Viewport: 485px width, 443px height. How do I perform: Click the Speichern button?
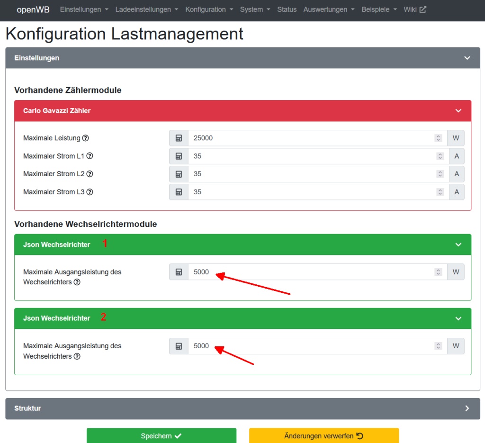point(161,436)
